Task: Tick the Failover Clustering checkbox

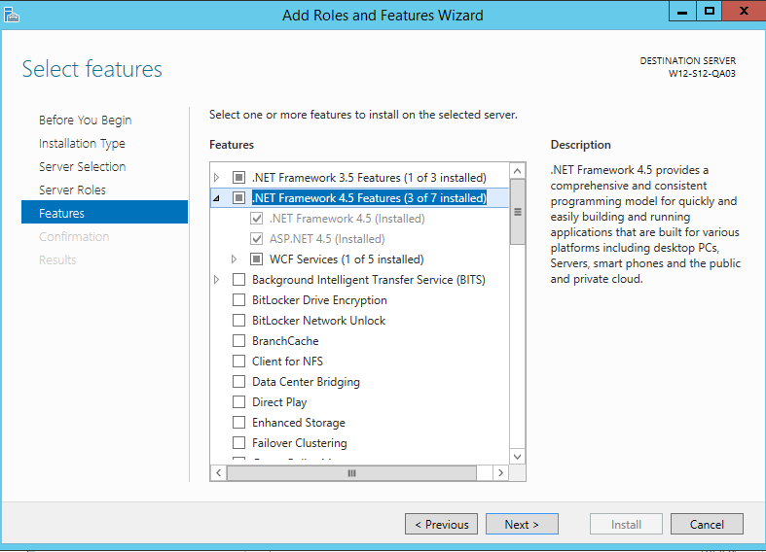Action: tap(238, 443)
